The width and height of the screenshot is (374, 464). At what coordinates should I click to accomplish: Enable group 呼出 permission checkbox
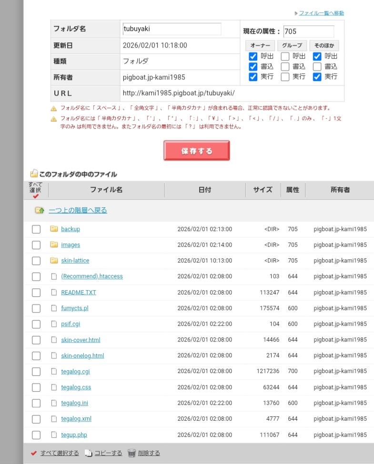tap(285, 56)
